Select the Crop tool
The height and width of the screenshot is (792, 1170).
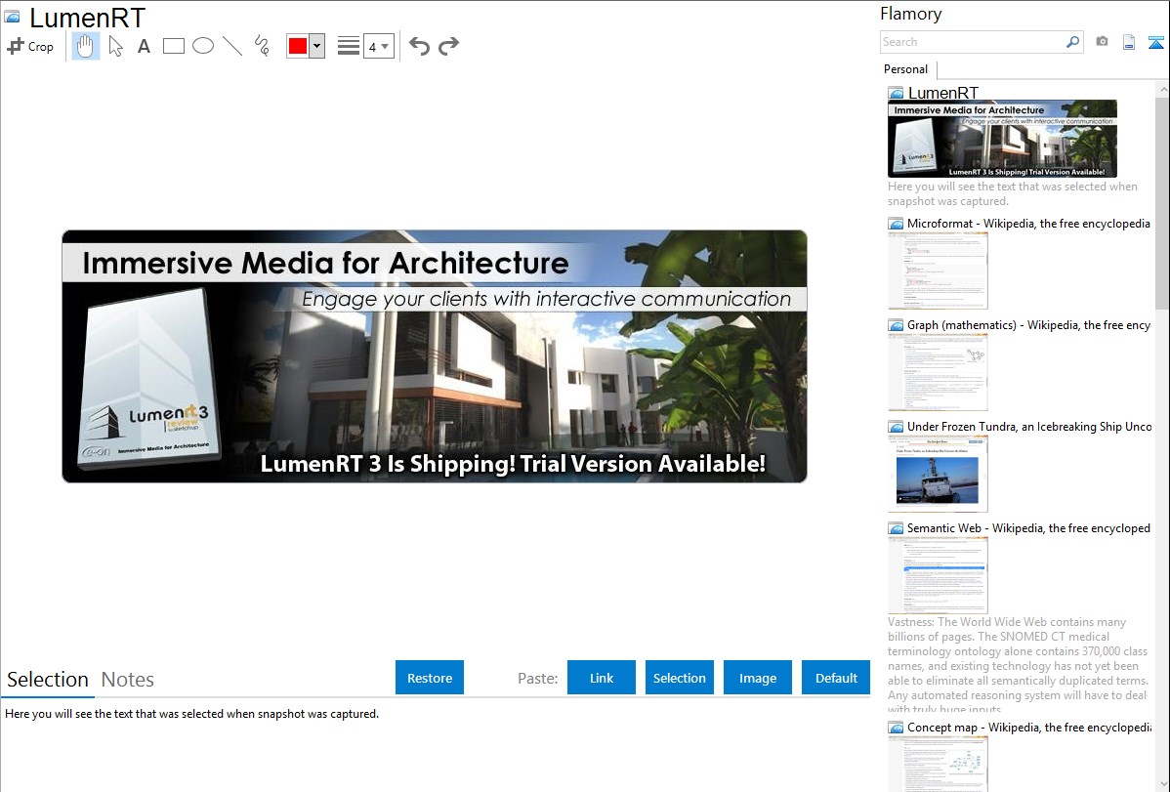30,46
